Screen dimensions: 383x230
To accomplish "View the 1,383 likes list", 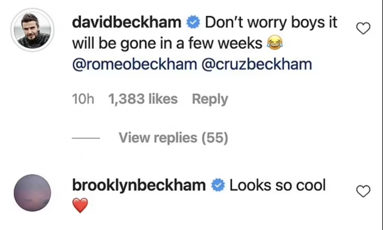I will pos(143,99).
